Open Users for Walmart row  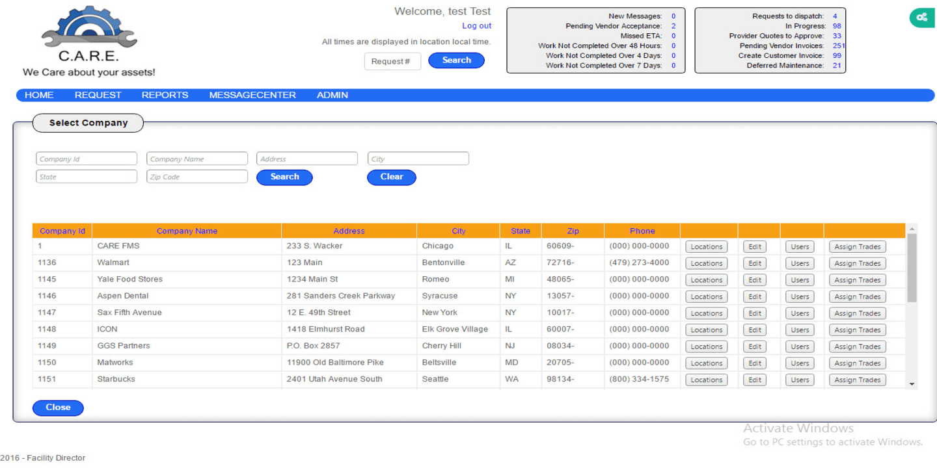tap(800, 263)
